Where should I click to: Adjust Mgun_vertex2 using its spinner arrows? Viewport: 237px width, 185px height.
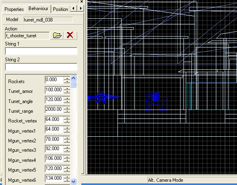67,139
